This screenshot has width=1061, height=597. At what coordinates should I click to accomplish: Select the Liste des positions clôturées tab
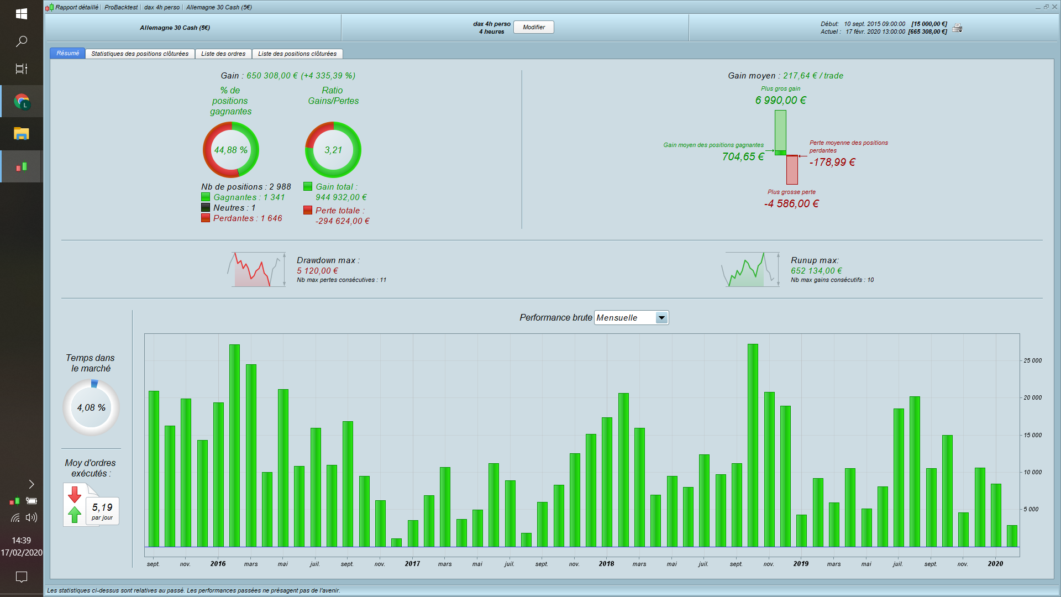click(x=297, y=54)
